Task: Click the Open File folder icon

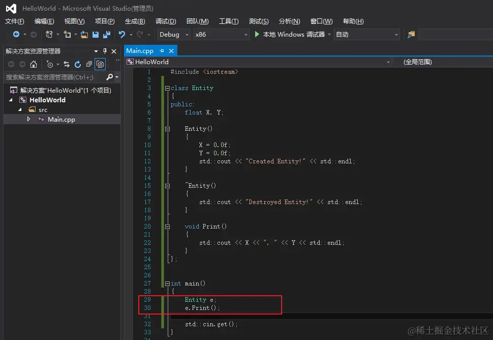Action: tap(84, 34)
